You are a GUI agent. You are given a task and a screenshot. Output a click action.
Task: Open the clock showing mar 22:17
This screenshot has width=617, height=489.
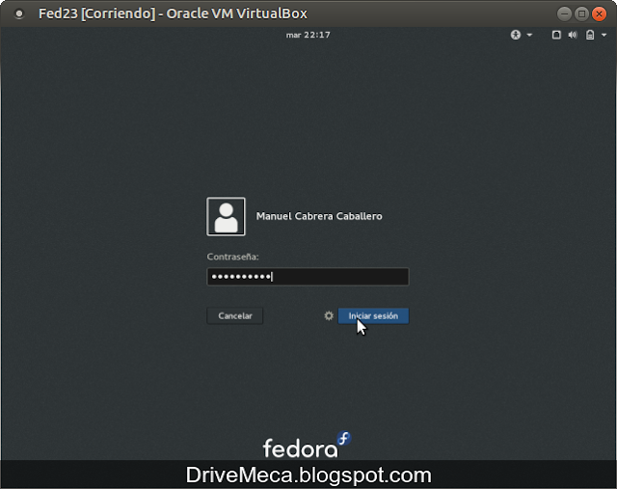(308, 35)
